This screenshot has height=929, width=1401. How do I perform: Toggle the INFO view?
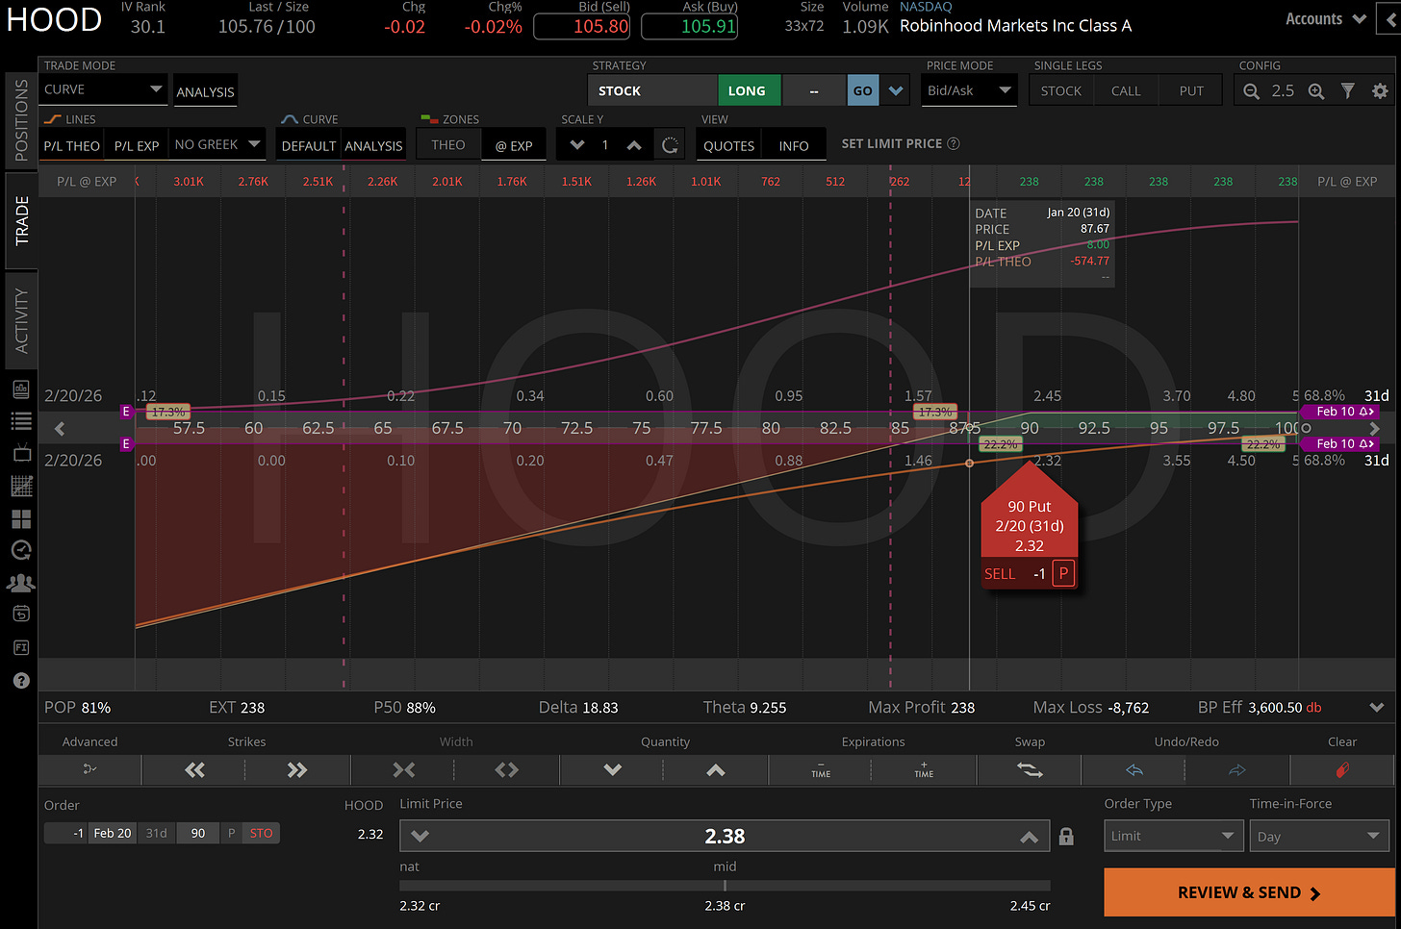click(794, 145)
